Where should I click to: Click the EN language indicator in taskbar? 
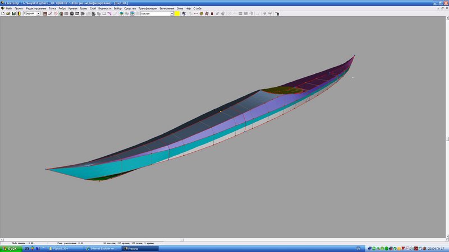(x=358, y=249)
